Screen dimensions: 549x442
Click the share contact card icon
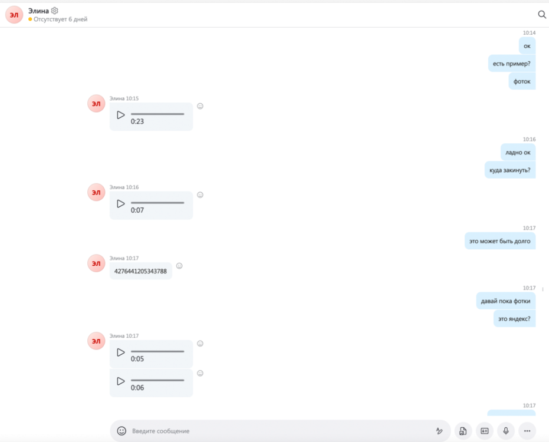click(485, 431)
